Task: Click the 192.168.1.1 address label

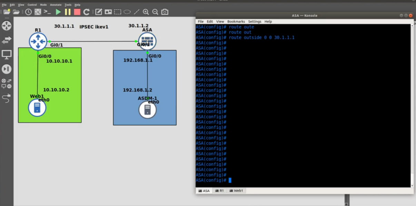Action: [138, 60]
